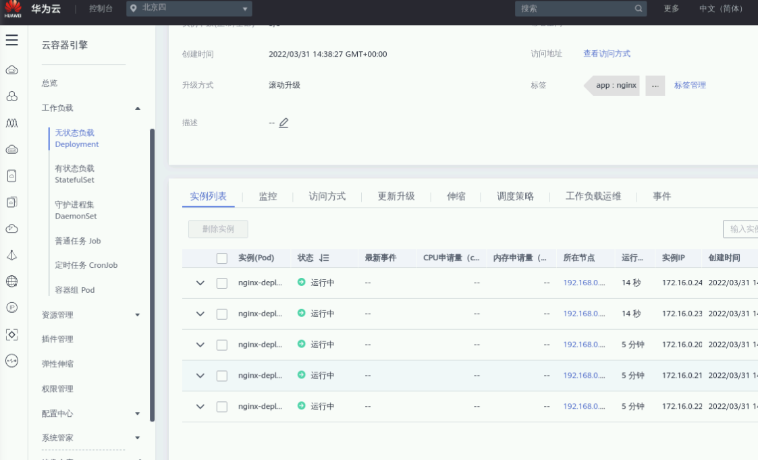Switch to the 事件 tab

pos(661,196)
